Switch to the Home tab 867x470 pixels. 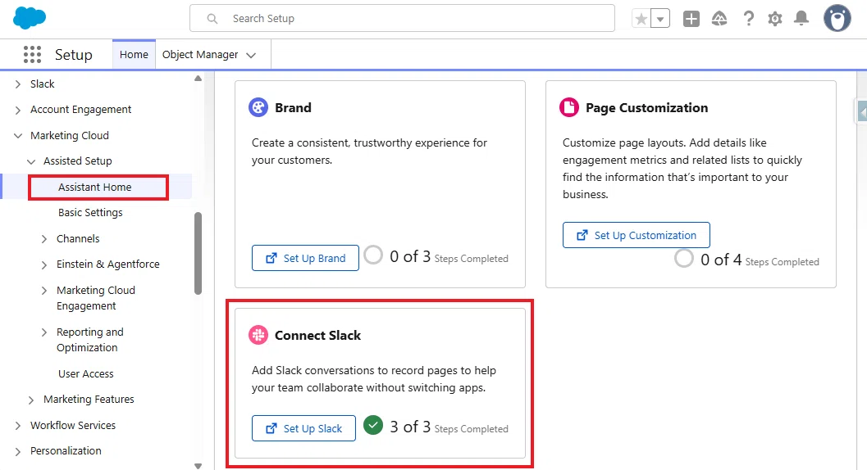(134, 55)
